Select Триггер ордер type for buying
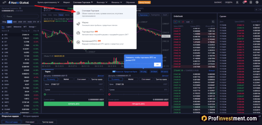Viewport: 262px width, 125px height. [97, 79]
